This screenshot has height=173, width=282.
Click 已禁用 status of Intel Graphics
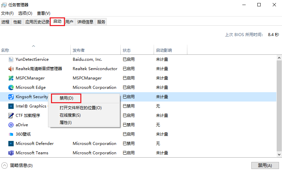(x=129, y=106)
